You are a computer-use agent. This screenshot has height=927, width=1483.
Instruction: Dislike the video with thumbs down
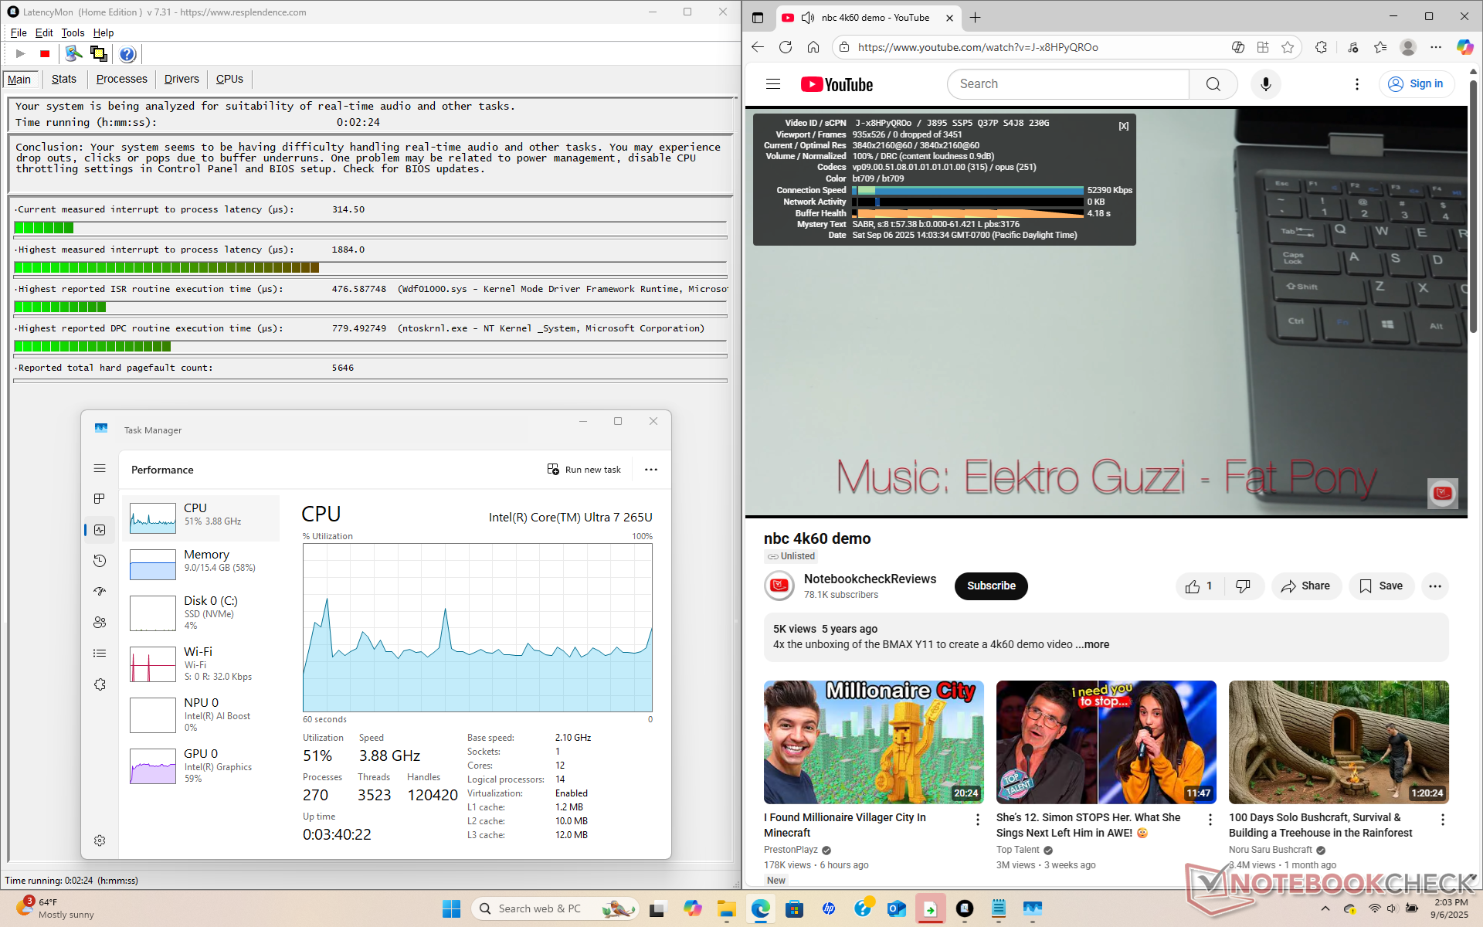(1243, 586)
